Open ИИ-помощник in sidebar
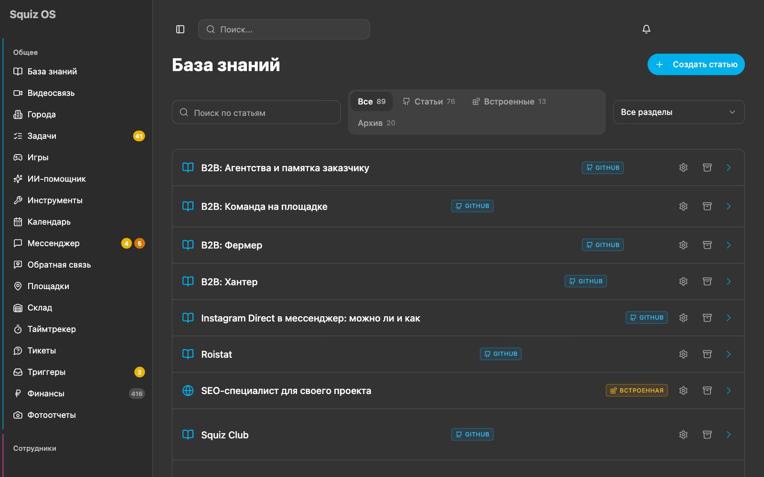Screen dimensions: 764x477 76,179
